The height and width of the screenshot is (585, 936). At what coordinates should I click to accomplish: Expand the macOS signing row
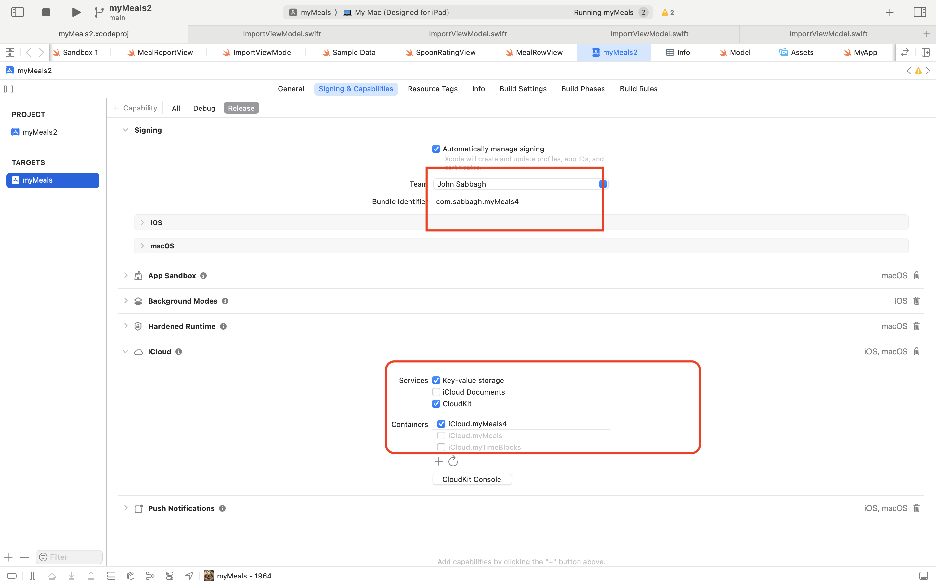(x=142, y=246)
